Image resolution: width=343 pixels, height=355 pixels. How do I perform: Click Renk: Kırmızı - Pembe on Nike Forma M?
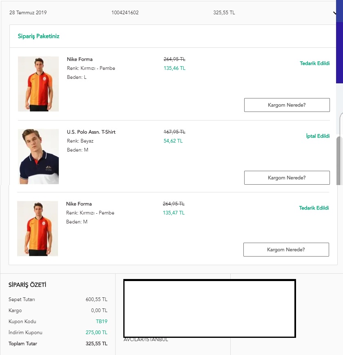[90, 213]
